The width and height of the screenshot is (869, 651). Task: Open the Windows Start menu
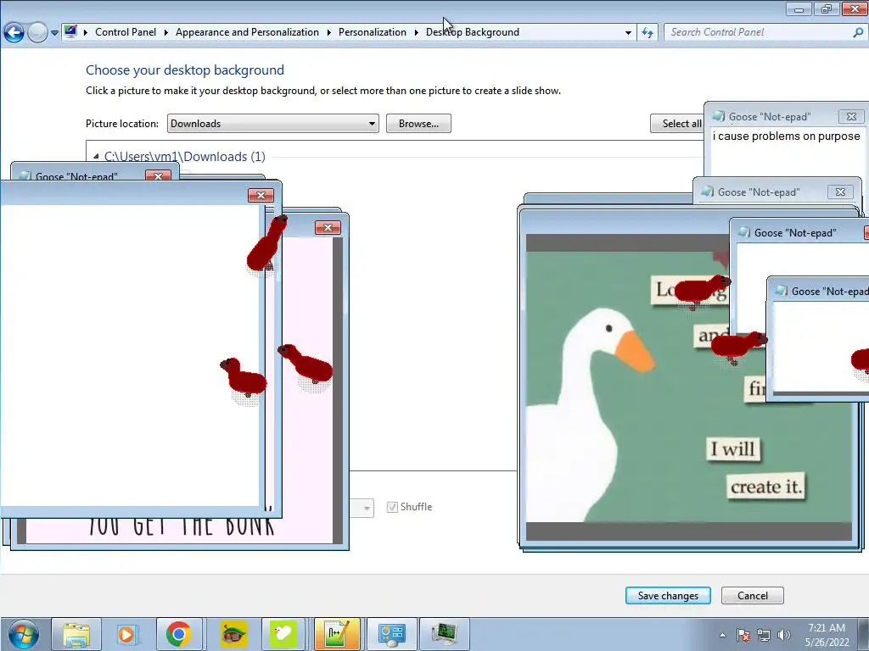click(x=24, y=634)
